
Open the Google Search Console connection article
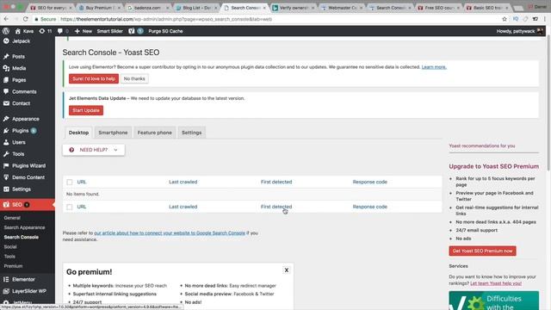pos(170,233)
